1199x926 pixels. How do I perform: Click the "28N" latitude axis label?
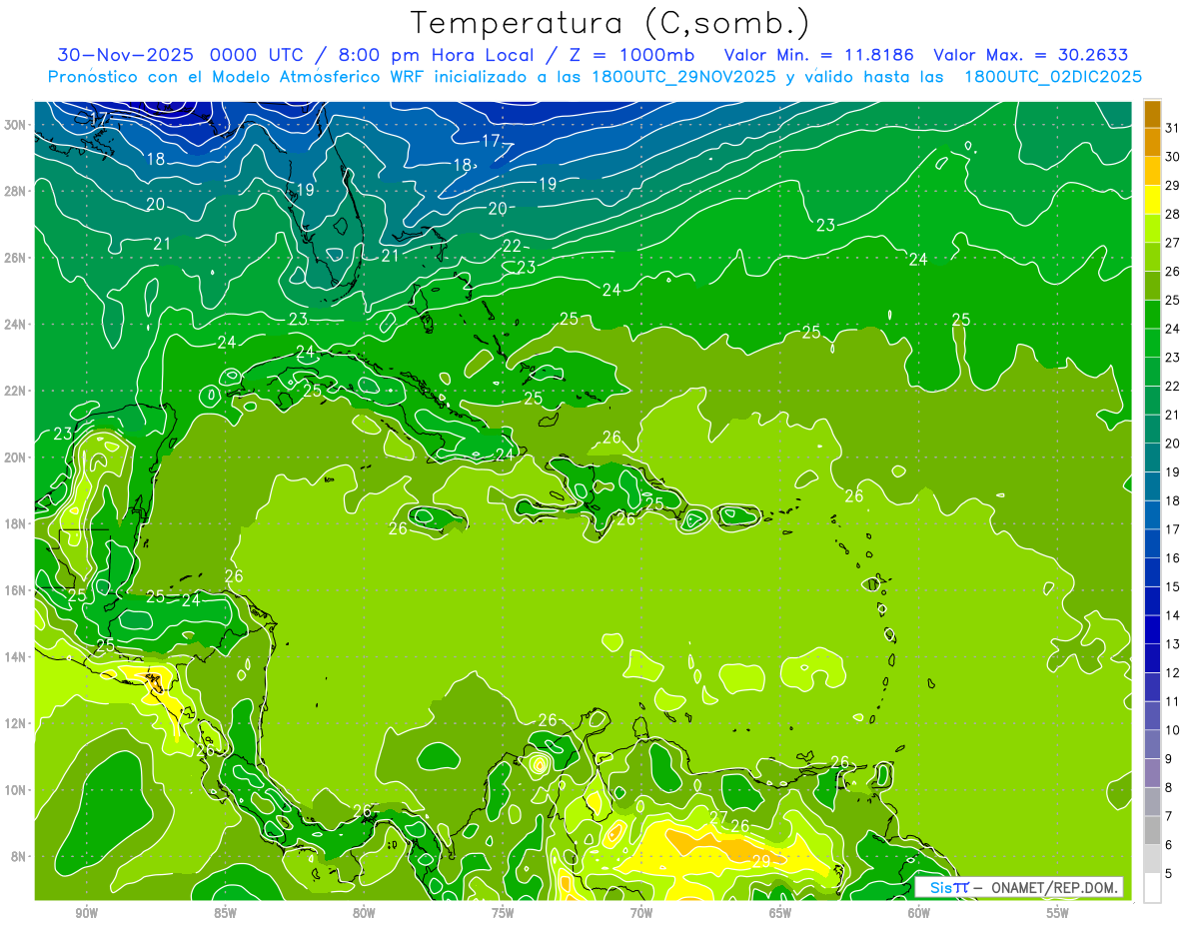click(15, 191)
